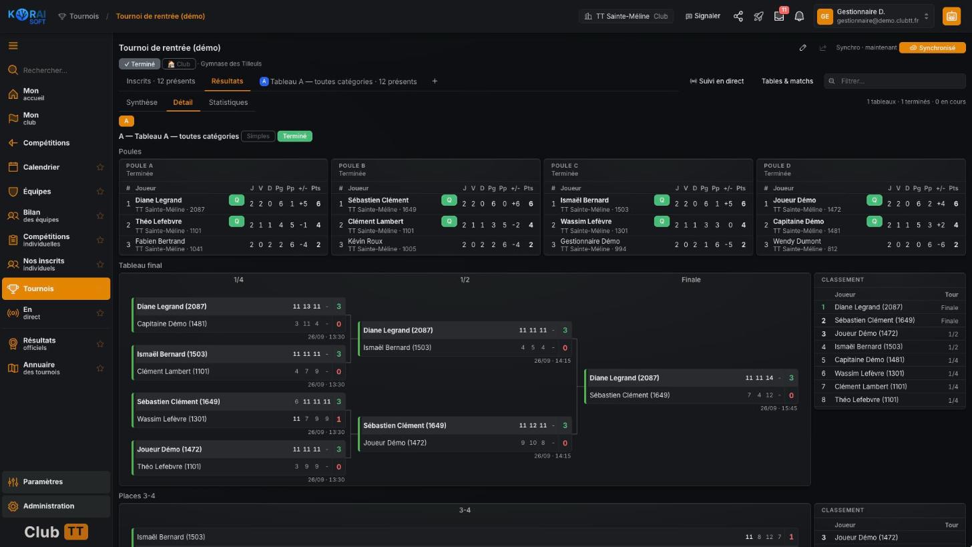Screen dimensions: 972x547
Task: Toggle star for Nos inscrits individuels
Action: point(100,264)
